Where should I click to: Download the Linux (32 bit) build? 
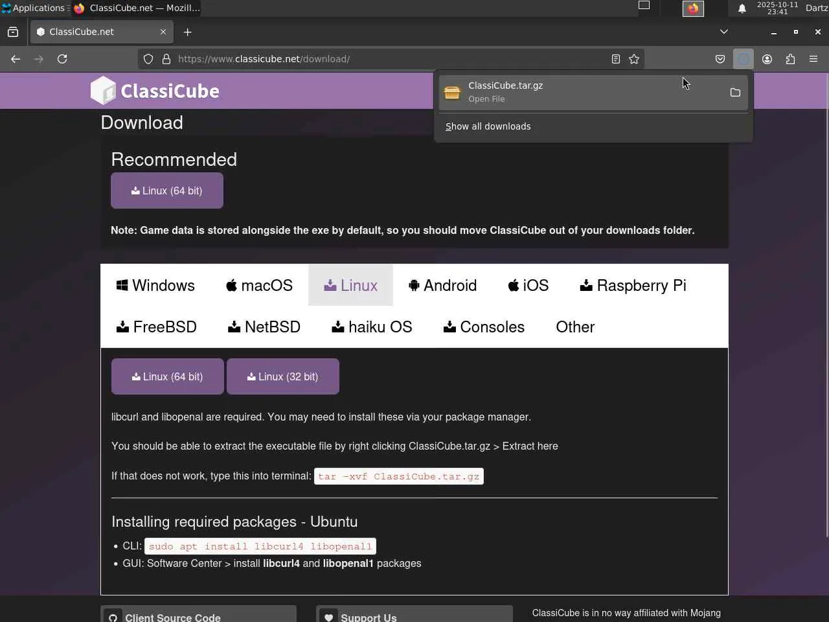[283, 376]
